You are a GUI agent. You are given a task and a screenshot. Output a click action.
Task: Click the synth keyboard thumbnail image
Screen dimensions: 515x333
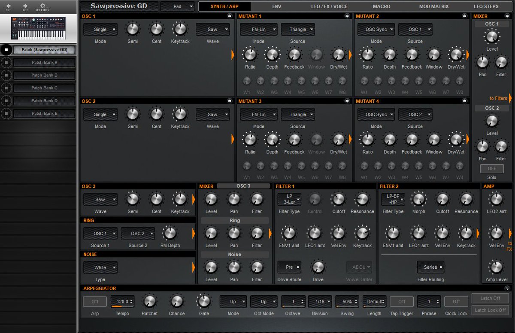click(38, 28)
